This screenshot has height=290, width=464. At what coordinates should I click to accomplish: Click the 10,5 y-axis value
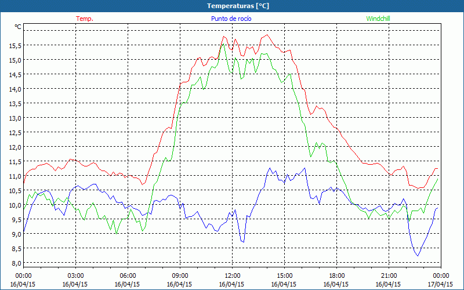[x=15, y=191]
